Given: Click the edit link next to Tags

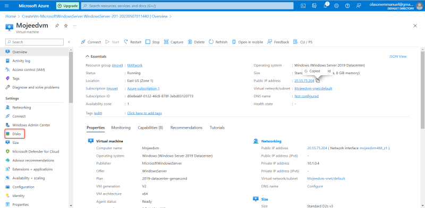Looking at the screenshot, I should click(98, 113).
